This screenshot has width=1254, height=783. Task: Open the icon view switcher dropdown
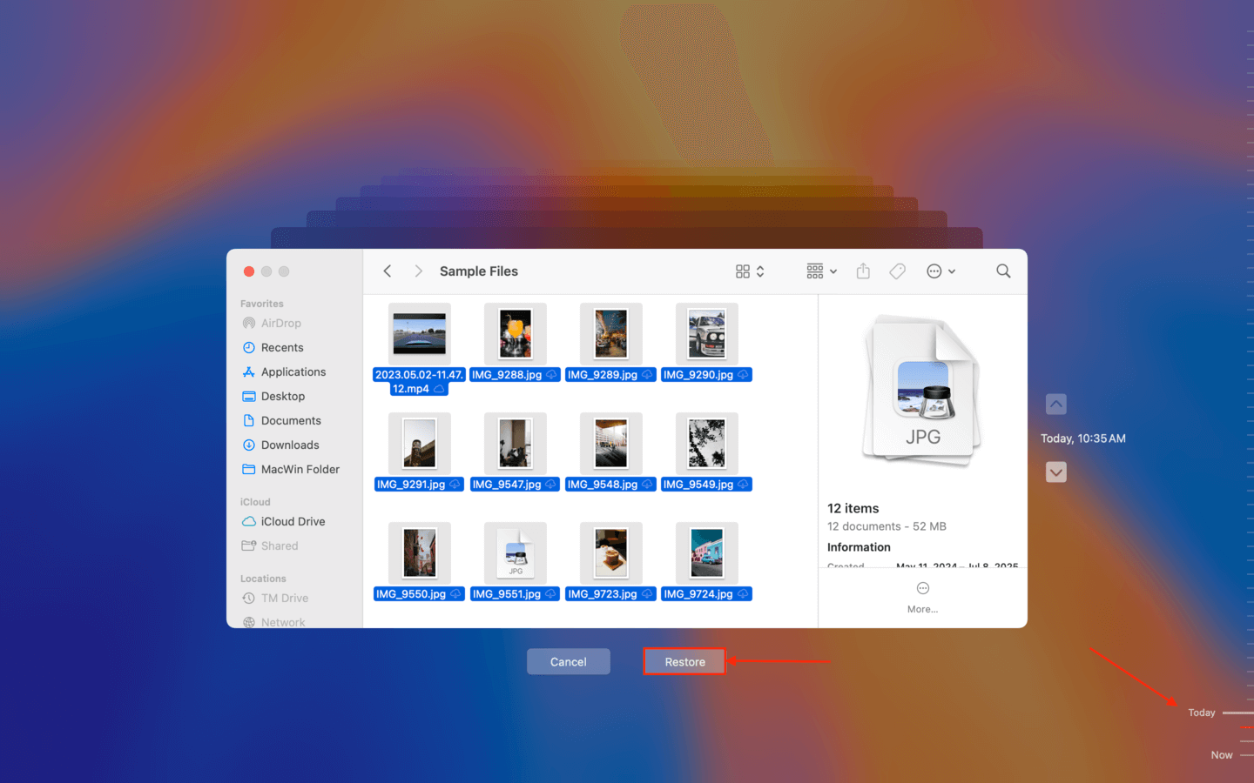click(x=750, y=271)
